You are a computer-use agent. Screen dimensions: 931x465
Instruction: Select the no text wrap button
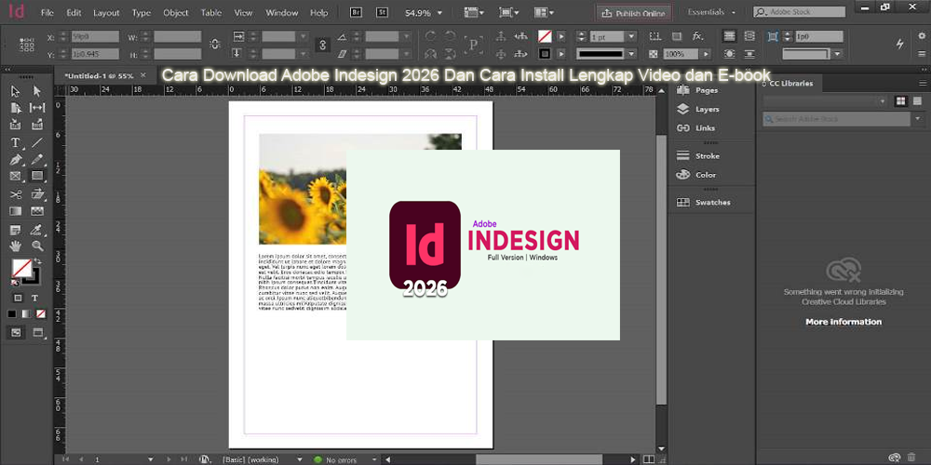[x=729, y=36]
